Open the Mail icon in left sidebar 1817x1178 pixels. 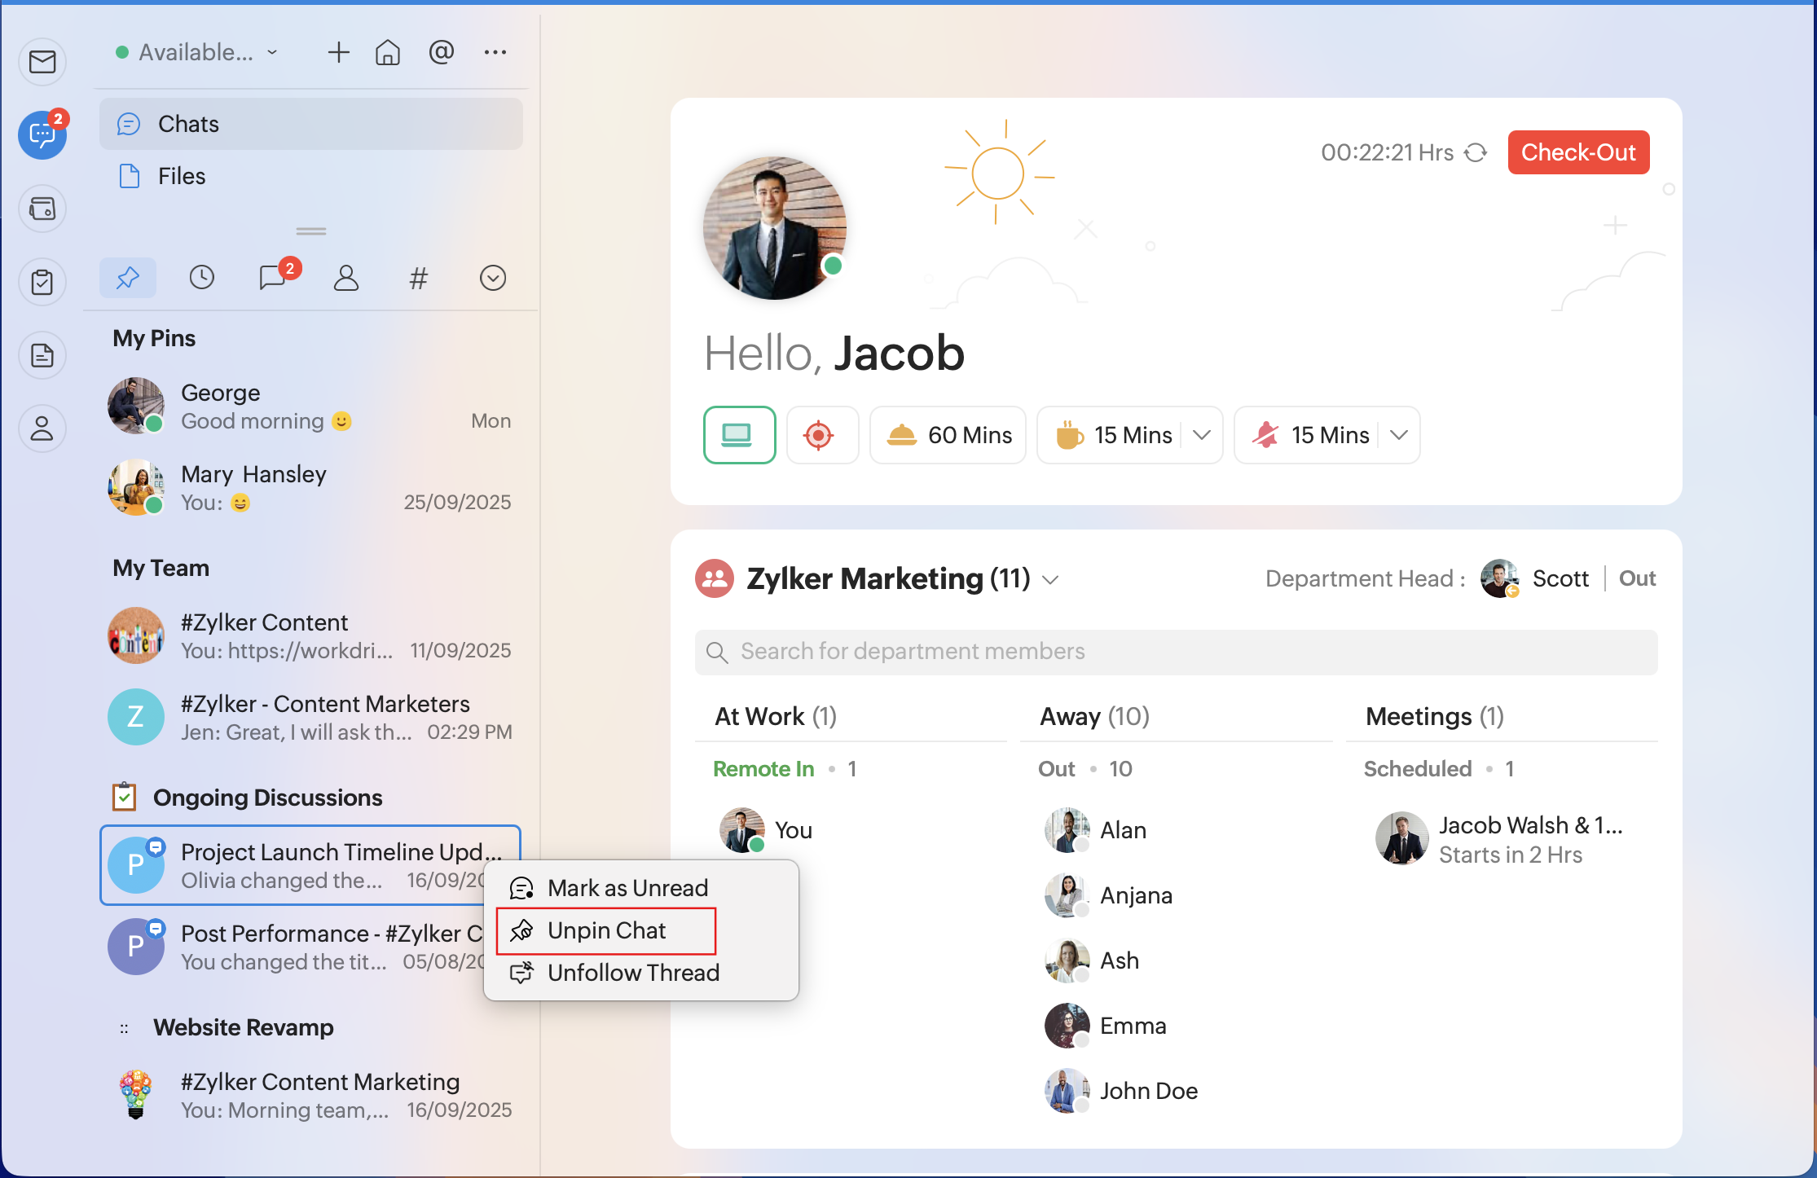[42, 62]
